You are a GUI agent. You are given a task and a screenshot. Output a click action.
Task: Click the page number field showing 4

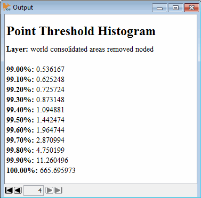(x=34, y=191)
